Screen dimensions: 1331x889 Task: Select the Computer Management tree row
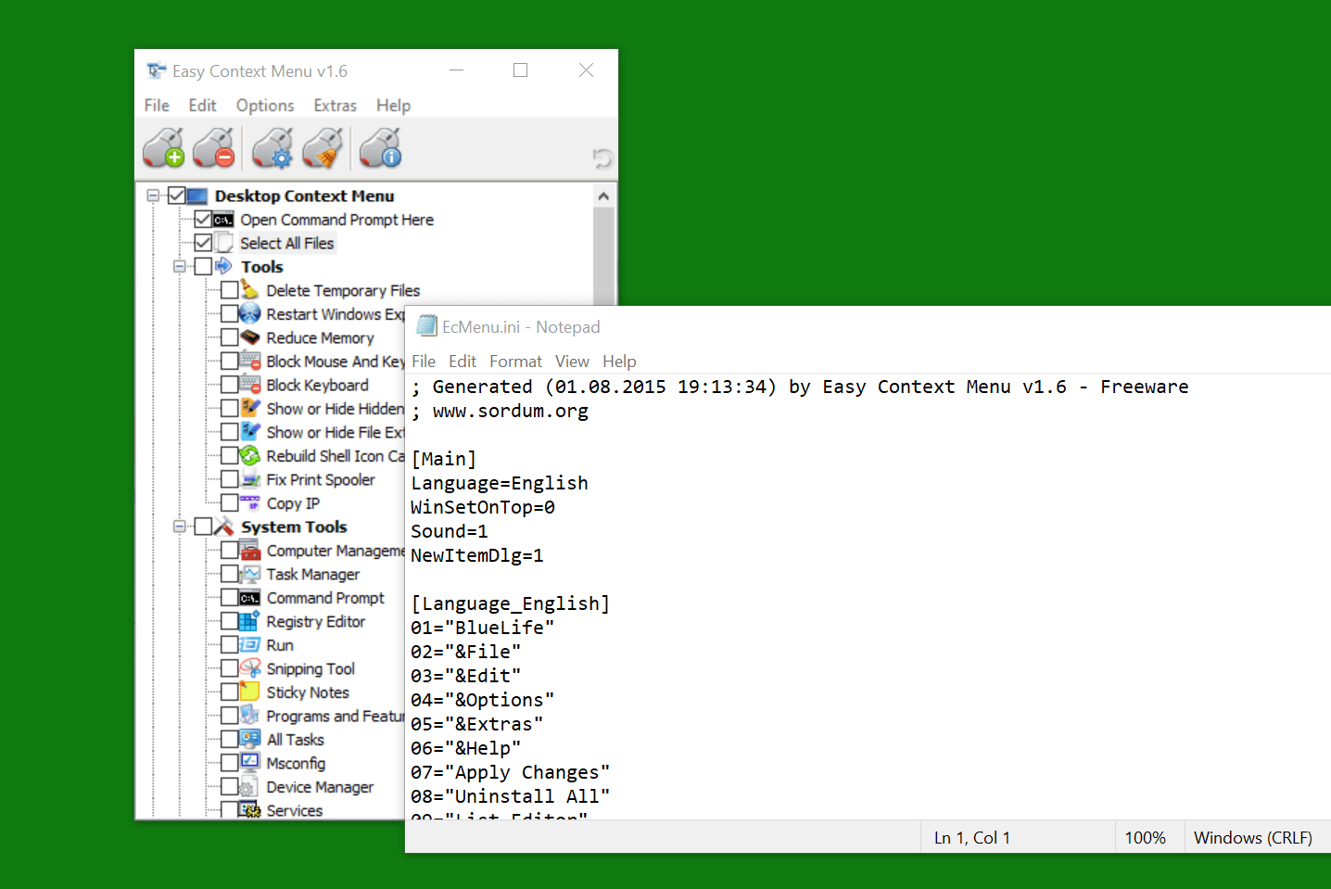point(336,551)
